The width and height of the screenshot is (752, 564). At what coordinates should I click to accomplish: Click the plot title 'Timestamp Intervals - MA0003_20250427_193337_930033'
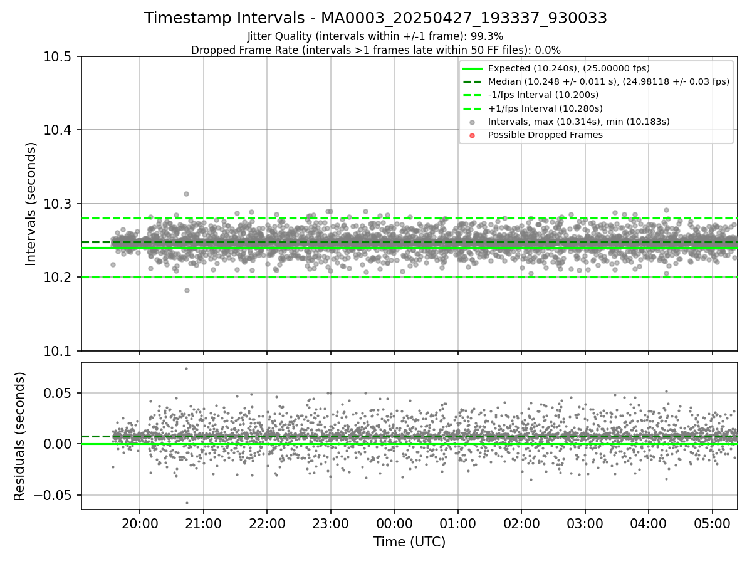[x=375, y=18]
